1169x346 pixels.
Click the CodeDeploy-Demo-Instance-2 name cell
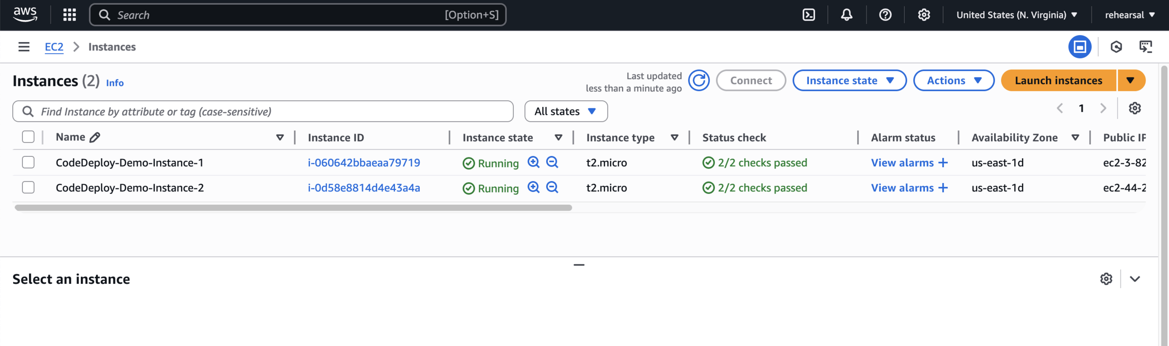coord(130,188)
